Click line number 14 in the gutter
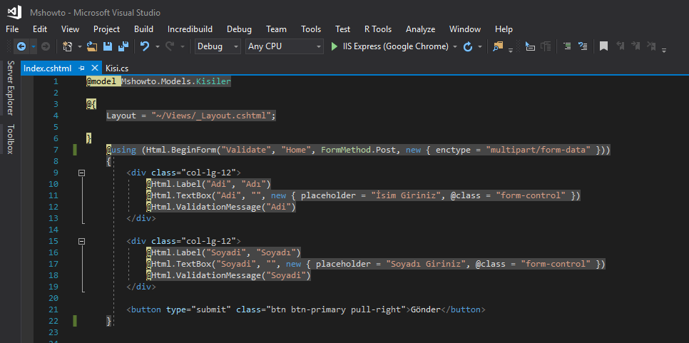The height and width of the screenshot is (343, 689). pyautogui.click(x=53, y=230)
